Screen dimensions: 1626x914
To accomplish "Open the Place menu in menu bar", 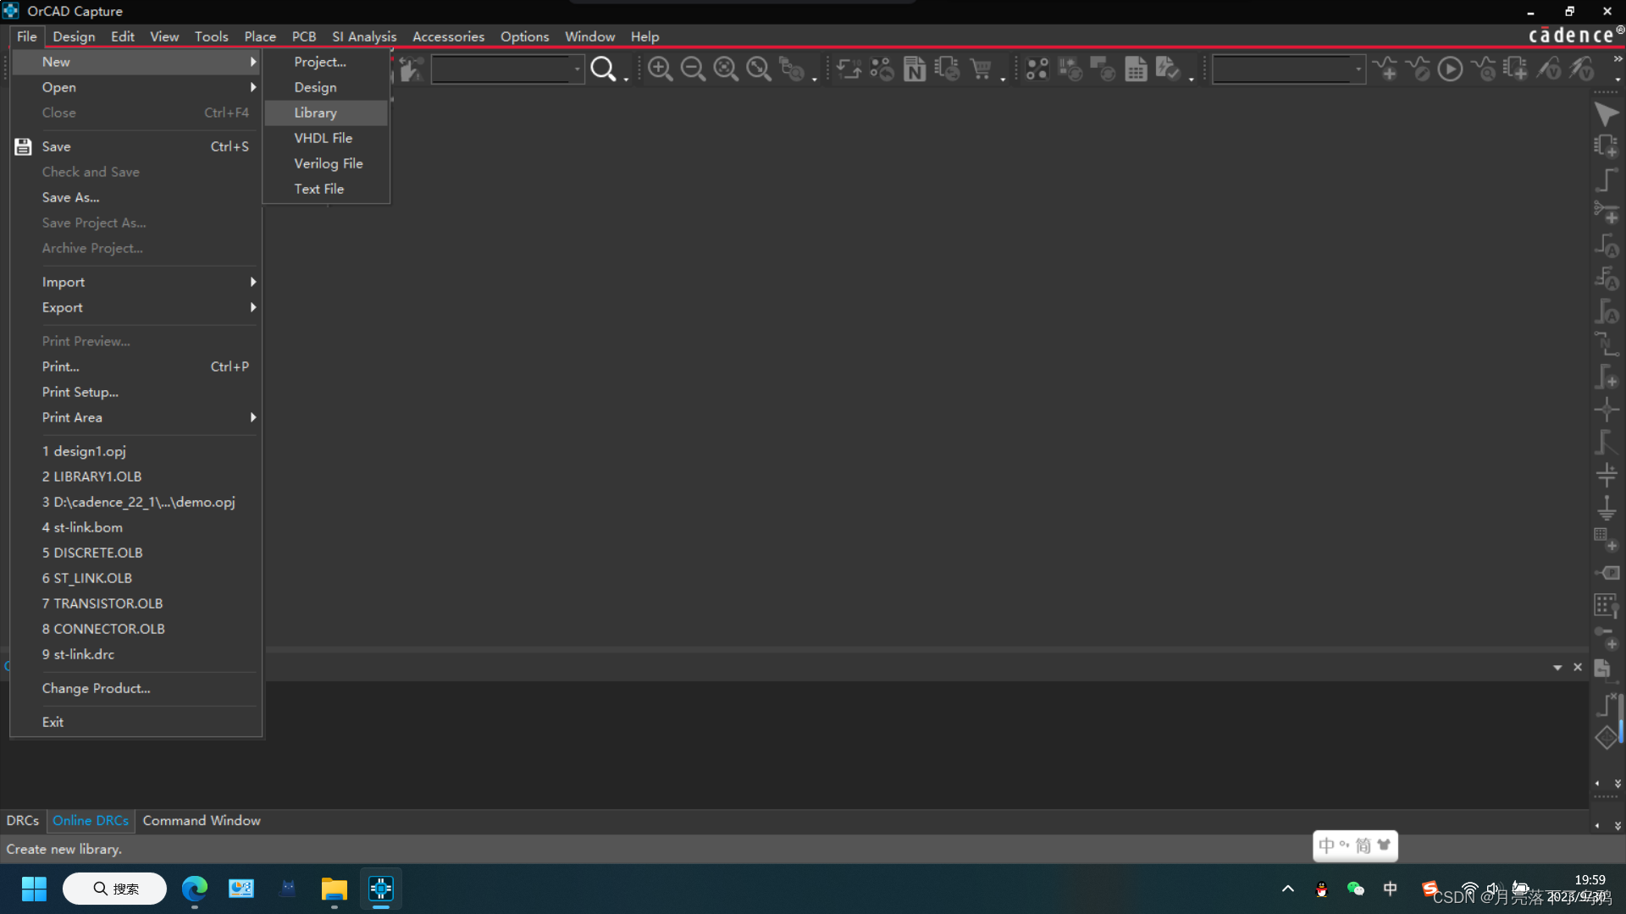I will [260, 36].
